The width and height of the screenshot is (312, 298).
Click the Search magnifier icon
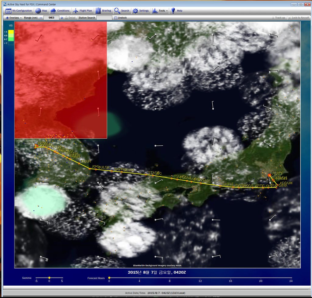(x=117, y=11)
